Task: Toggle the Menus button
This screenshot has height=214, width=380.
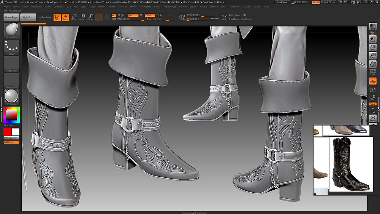Action: (x=316, y=2)
